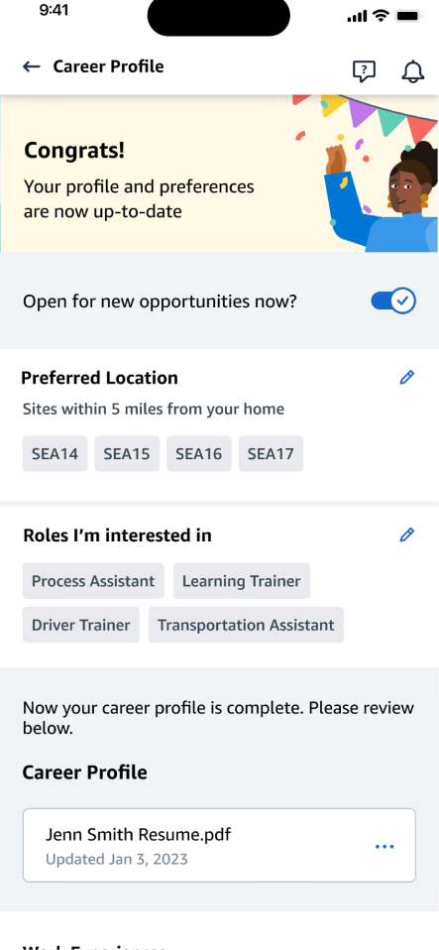This screenshot has height=950, width=439.
Task: Tap the Learning Trainer role chip
Action: [242, 581]
